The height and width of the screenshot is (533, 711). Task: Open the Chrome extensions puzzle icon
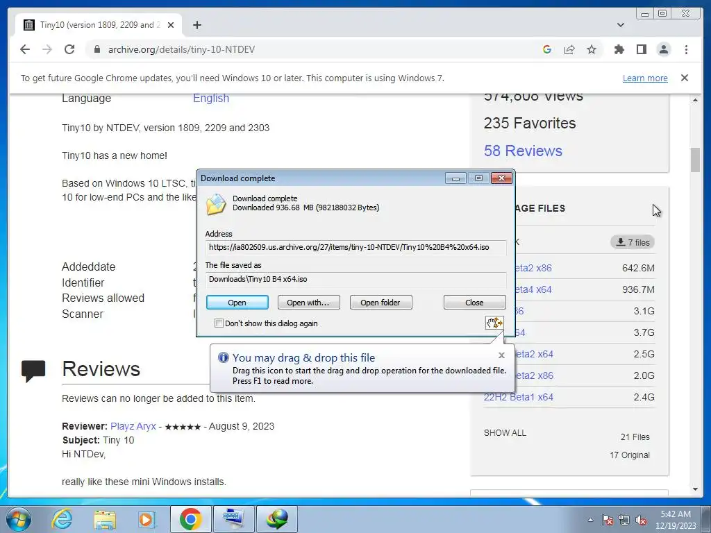[x=619, y=49]
